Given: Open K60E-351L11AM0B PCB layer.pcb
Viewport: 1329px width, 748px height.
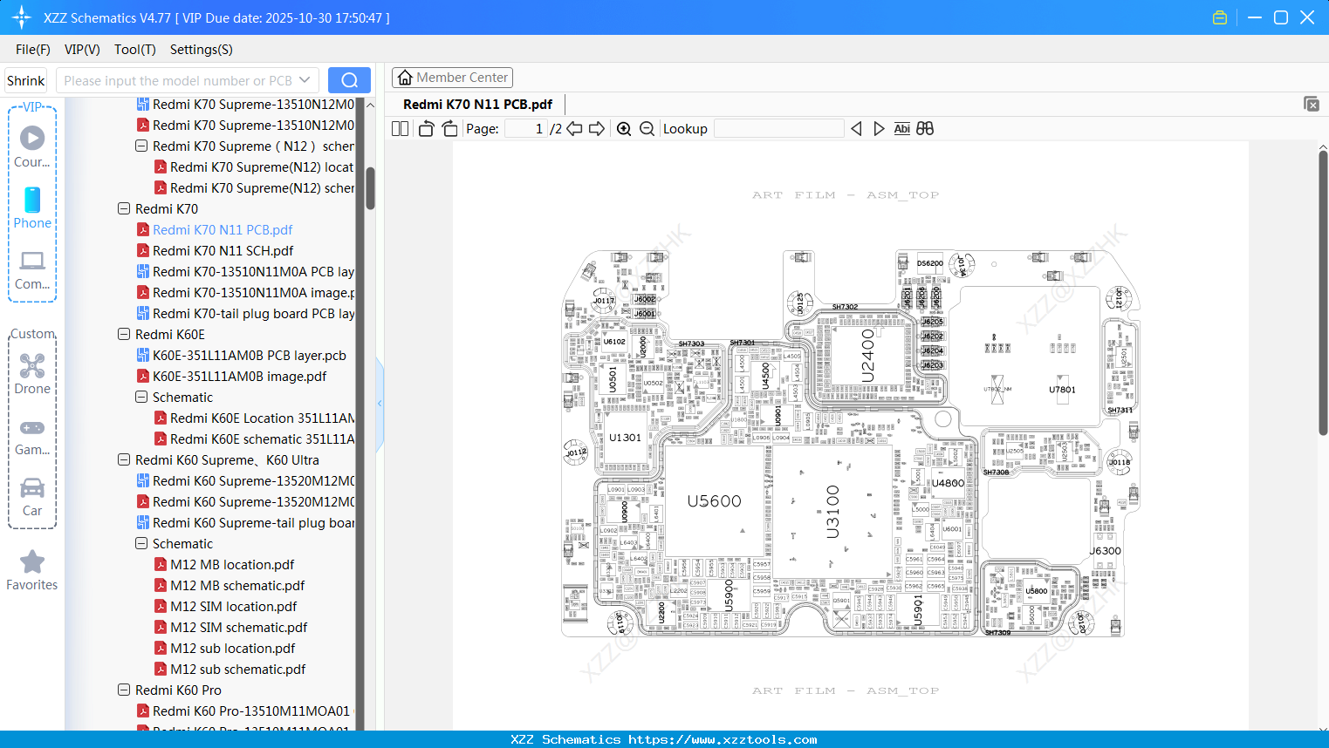Looking at the screenshot, I should pos(242,356).
